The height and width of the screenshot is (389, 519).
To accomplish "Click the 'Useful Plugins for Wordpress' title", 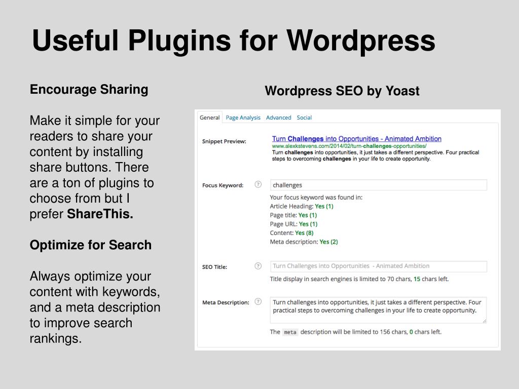I will pyautogui.click(x=234, y=41).
